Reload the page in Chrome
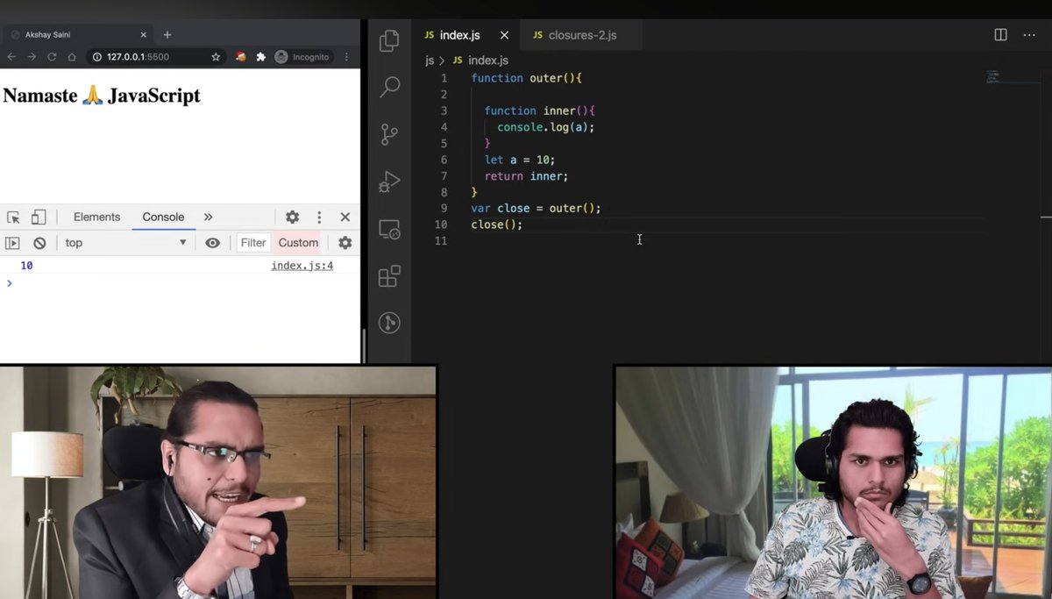 tap(52, 57)
